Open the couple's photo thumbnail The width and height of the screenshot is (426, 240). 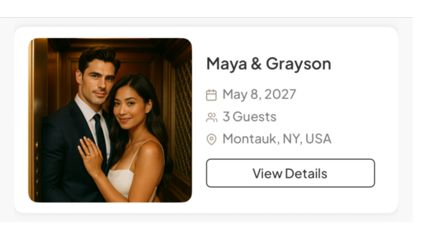point(110,120)
